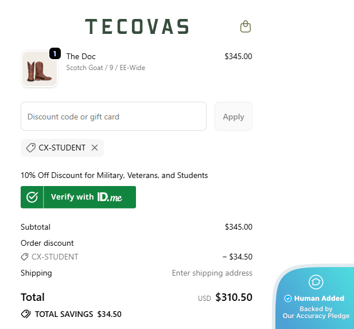Click the checkmark shield icon on ID.me button
This screenshot has width=354, height=329.
pyautogui.click(x=32, y=197)
